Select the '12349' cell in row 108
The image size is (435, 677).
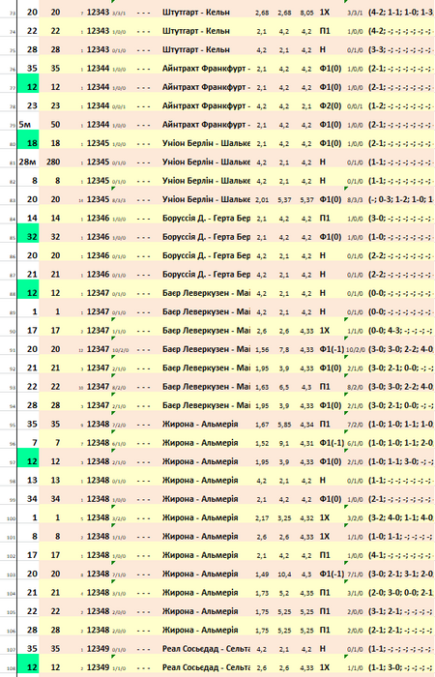98,667
